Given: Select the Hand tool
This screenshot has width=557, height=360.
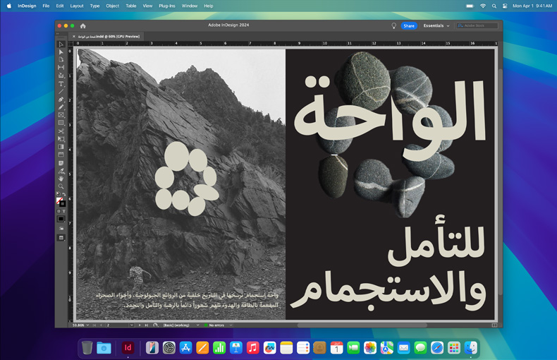Looking at the screenshot, I should (x=61, y=179).
